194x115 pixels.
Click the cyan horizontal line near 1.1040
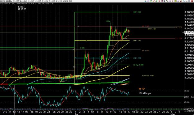click(102, 58)
